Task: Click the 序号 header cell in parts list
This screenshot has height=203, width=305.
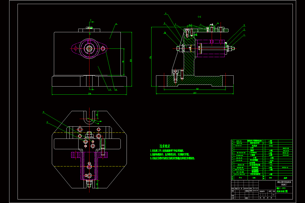Action: click(232, 178)
